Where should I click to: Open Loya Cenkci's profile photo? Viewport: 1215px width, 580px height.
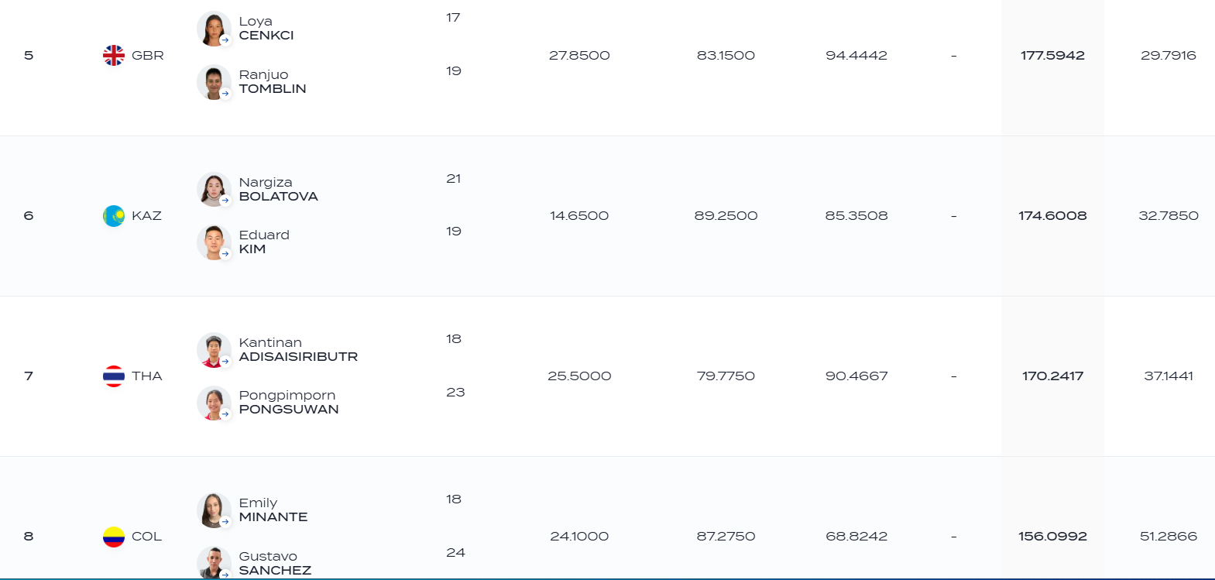214,29
